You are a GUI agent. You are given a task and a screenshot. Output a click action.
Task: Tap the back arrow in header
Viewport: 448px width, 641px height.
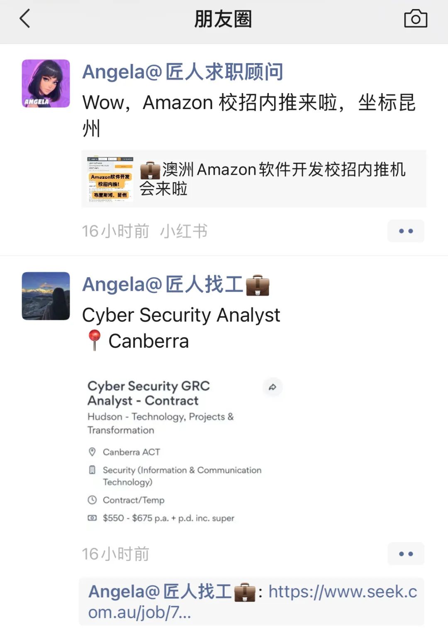tap(25, 19)
